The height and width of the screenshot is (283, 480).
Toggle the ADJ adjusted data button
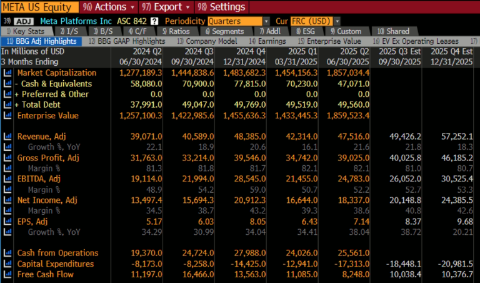[x=23, y=21]
